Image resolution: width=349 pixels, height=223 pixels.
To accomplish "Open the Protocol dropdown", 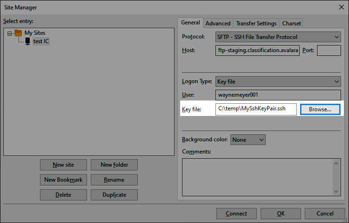I will click(x=336, y=37).
